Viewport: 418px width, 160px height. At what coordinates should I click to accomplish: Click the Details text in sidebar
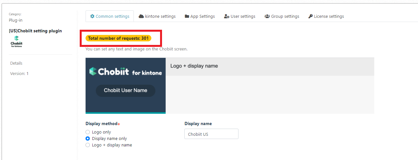[x=16, y=63]
